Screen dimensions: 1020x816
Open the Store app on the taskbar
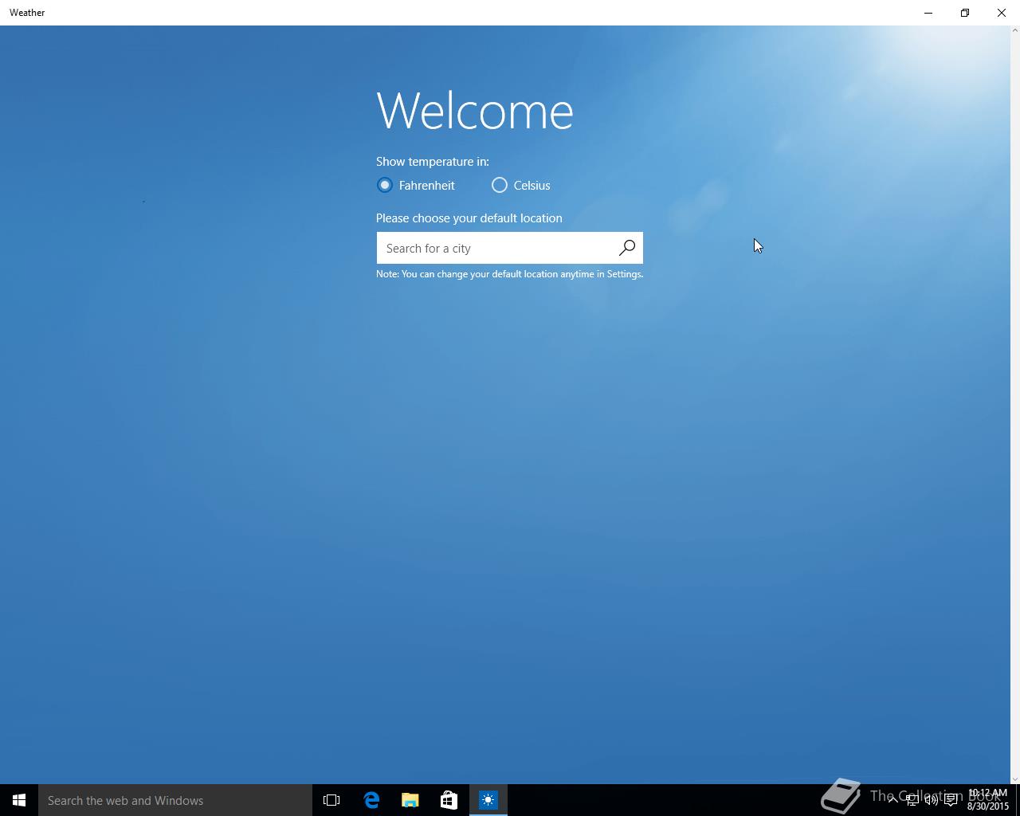449,800
